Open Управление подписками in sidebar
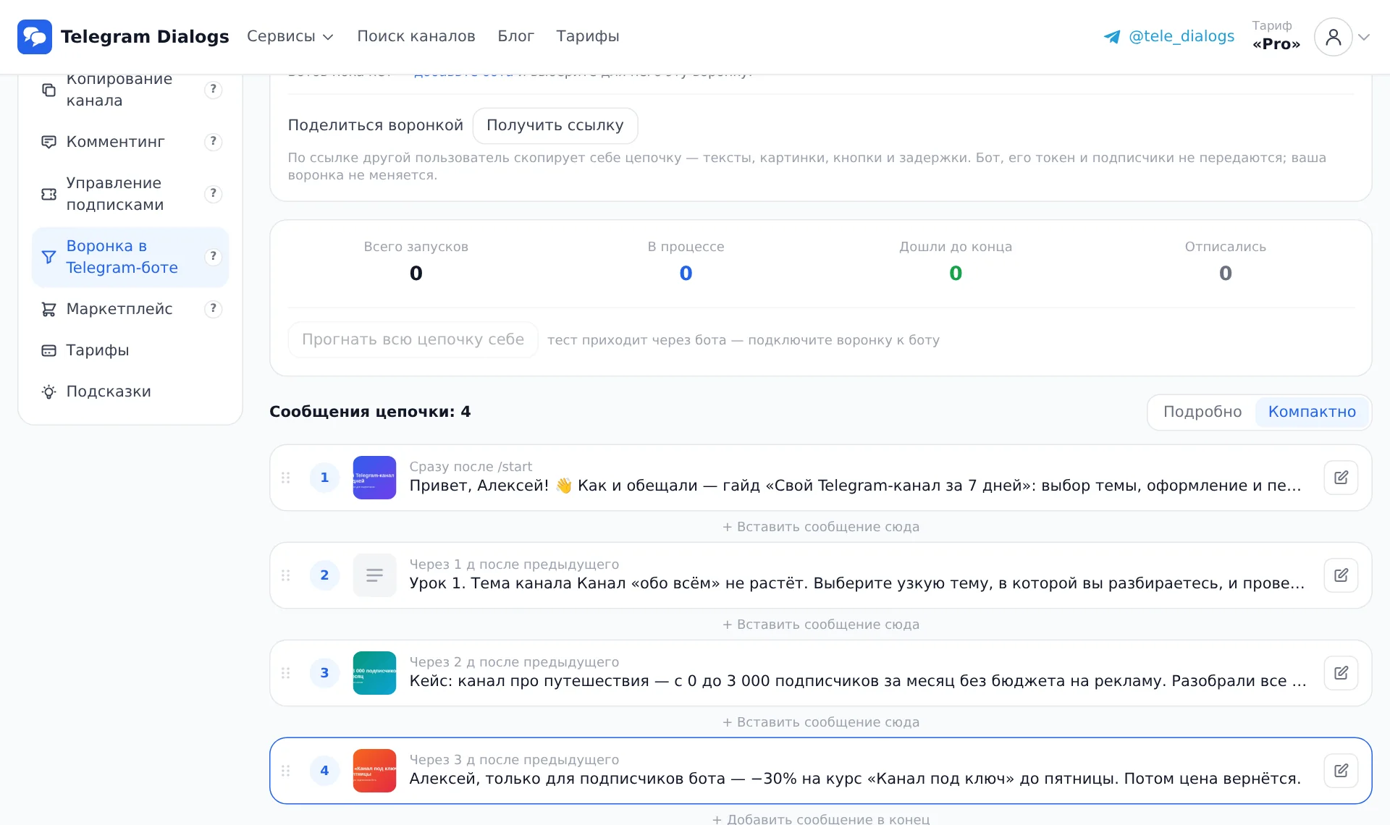This screenshot has height=825, width=1390. 130,194
